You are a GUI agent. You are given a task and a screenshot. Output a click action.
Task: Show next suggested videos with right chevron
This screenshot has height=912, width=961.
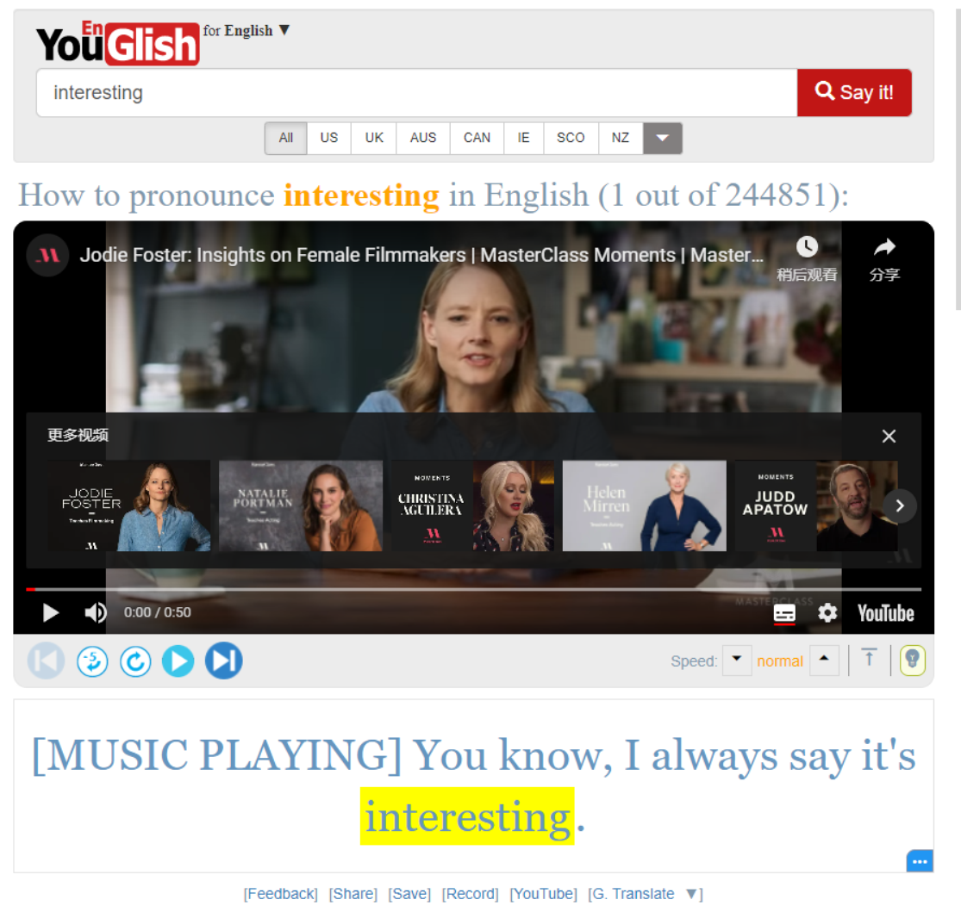click(900, 506)
